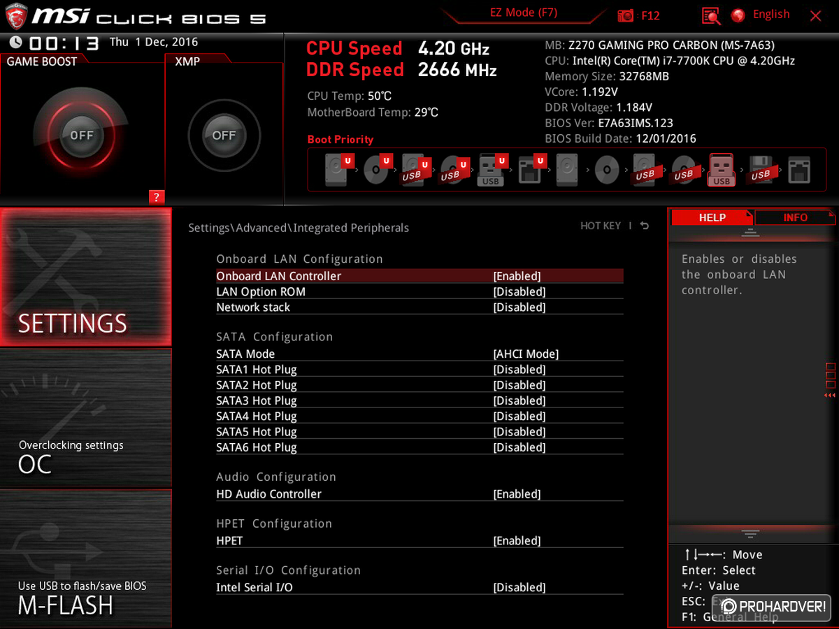Select the UEFI USB hard disk boot icon
839x629 pixels.
coord(415,170)
